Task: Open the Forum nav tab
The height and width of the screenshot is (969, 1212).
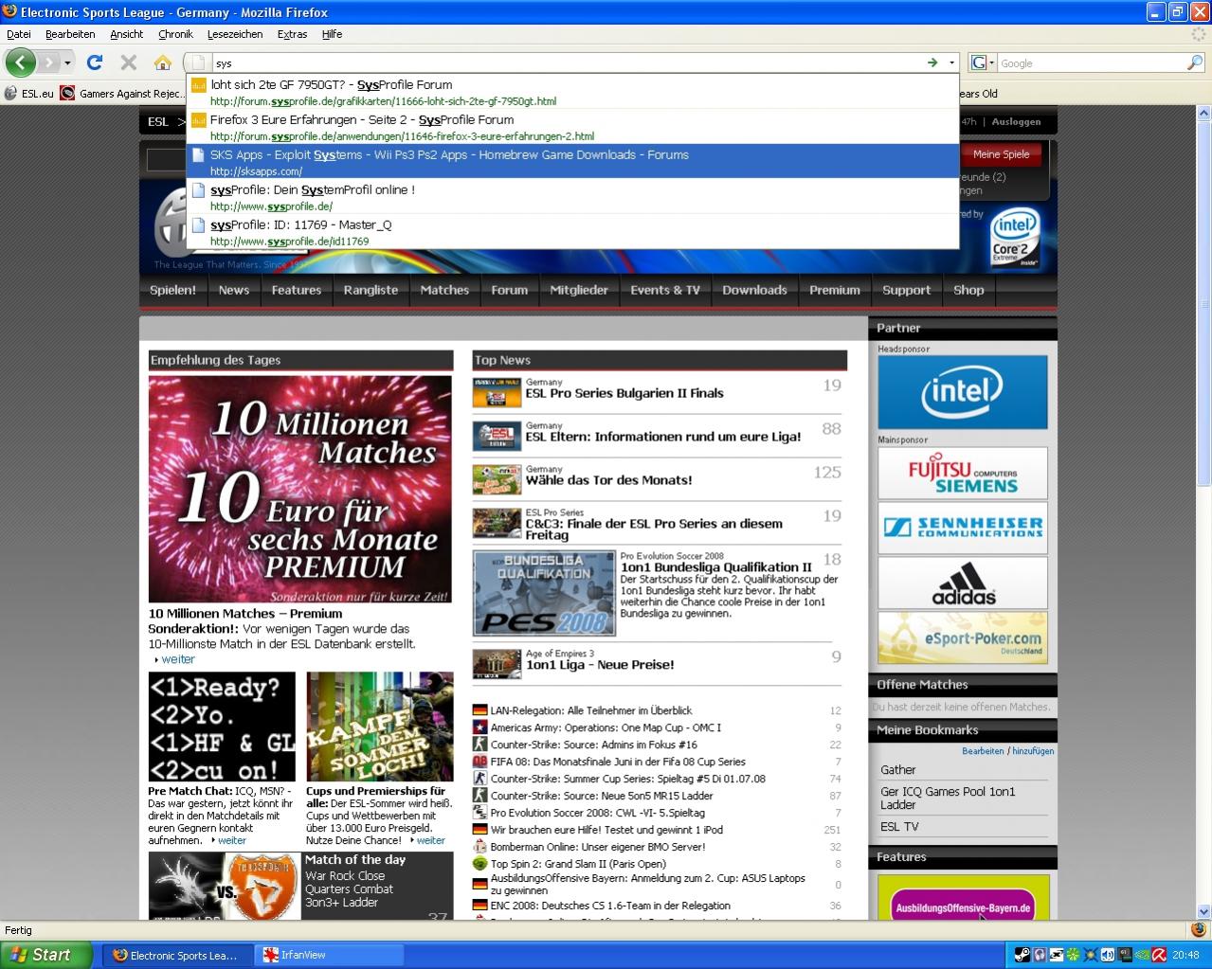Action: click(510, 291)
